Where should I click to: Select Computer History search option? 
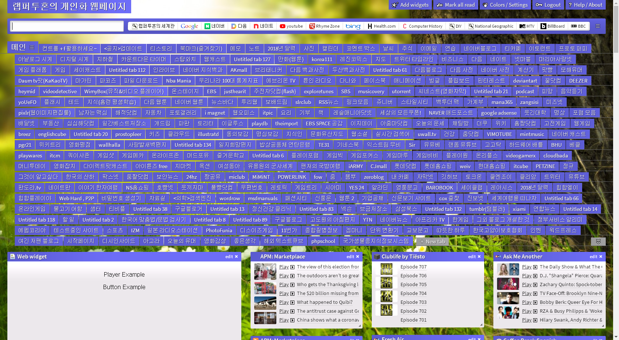coord(423,26)
